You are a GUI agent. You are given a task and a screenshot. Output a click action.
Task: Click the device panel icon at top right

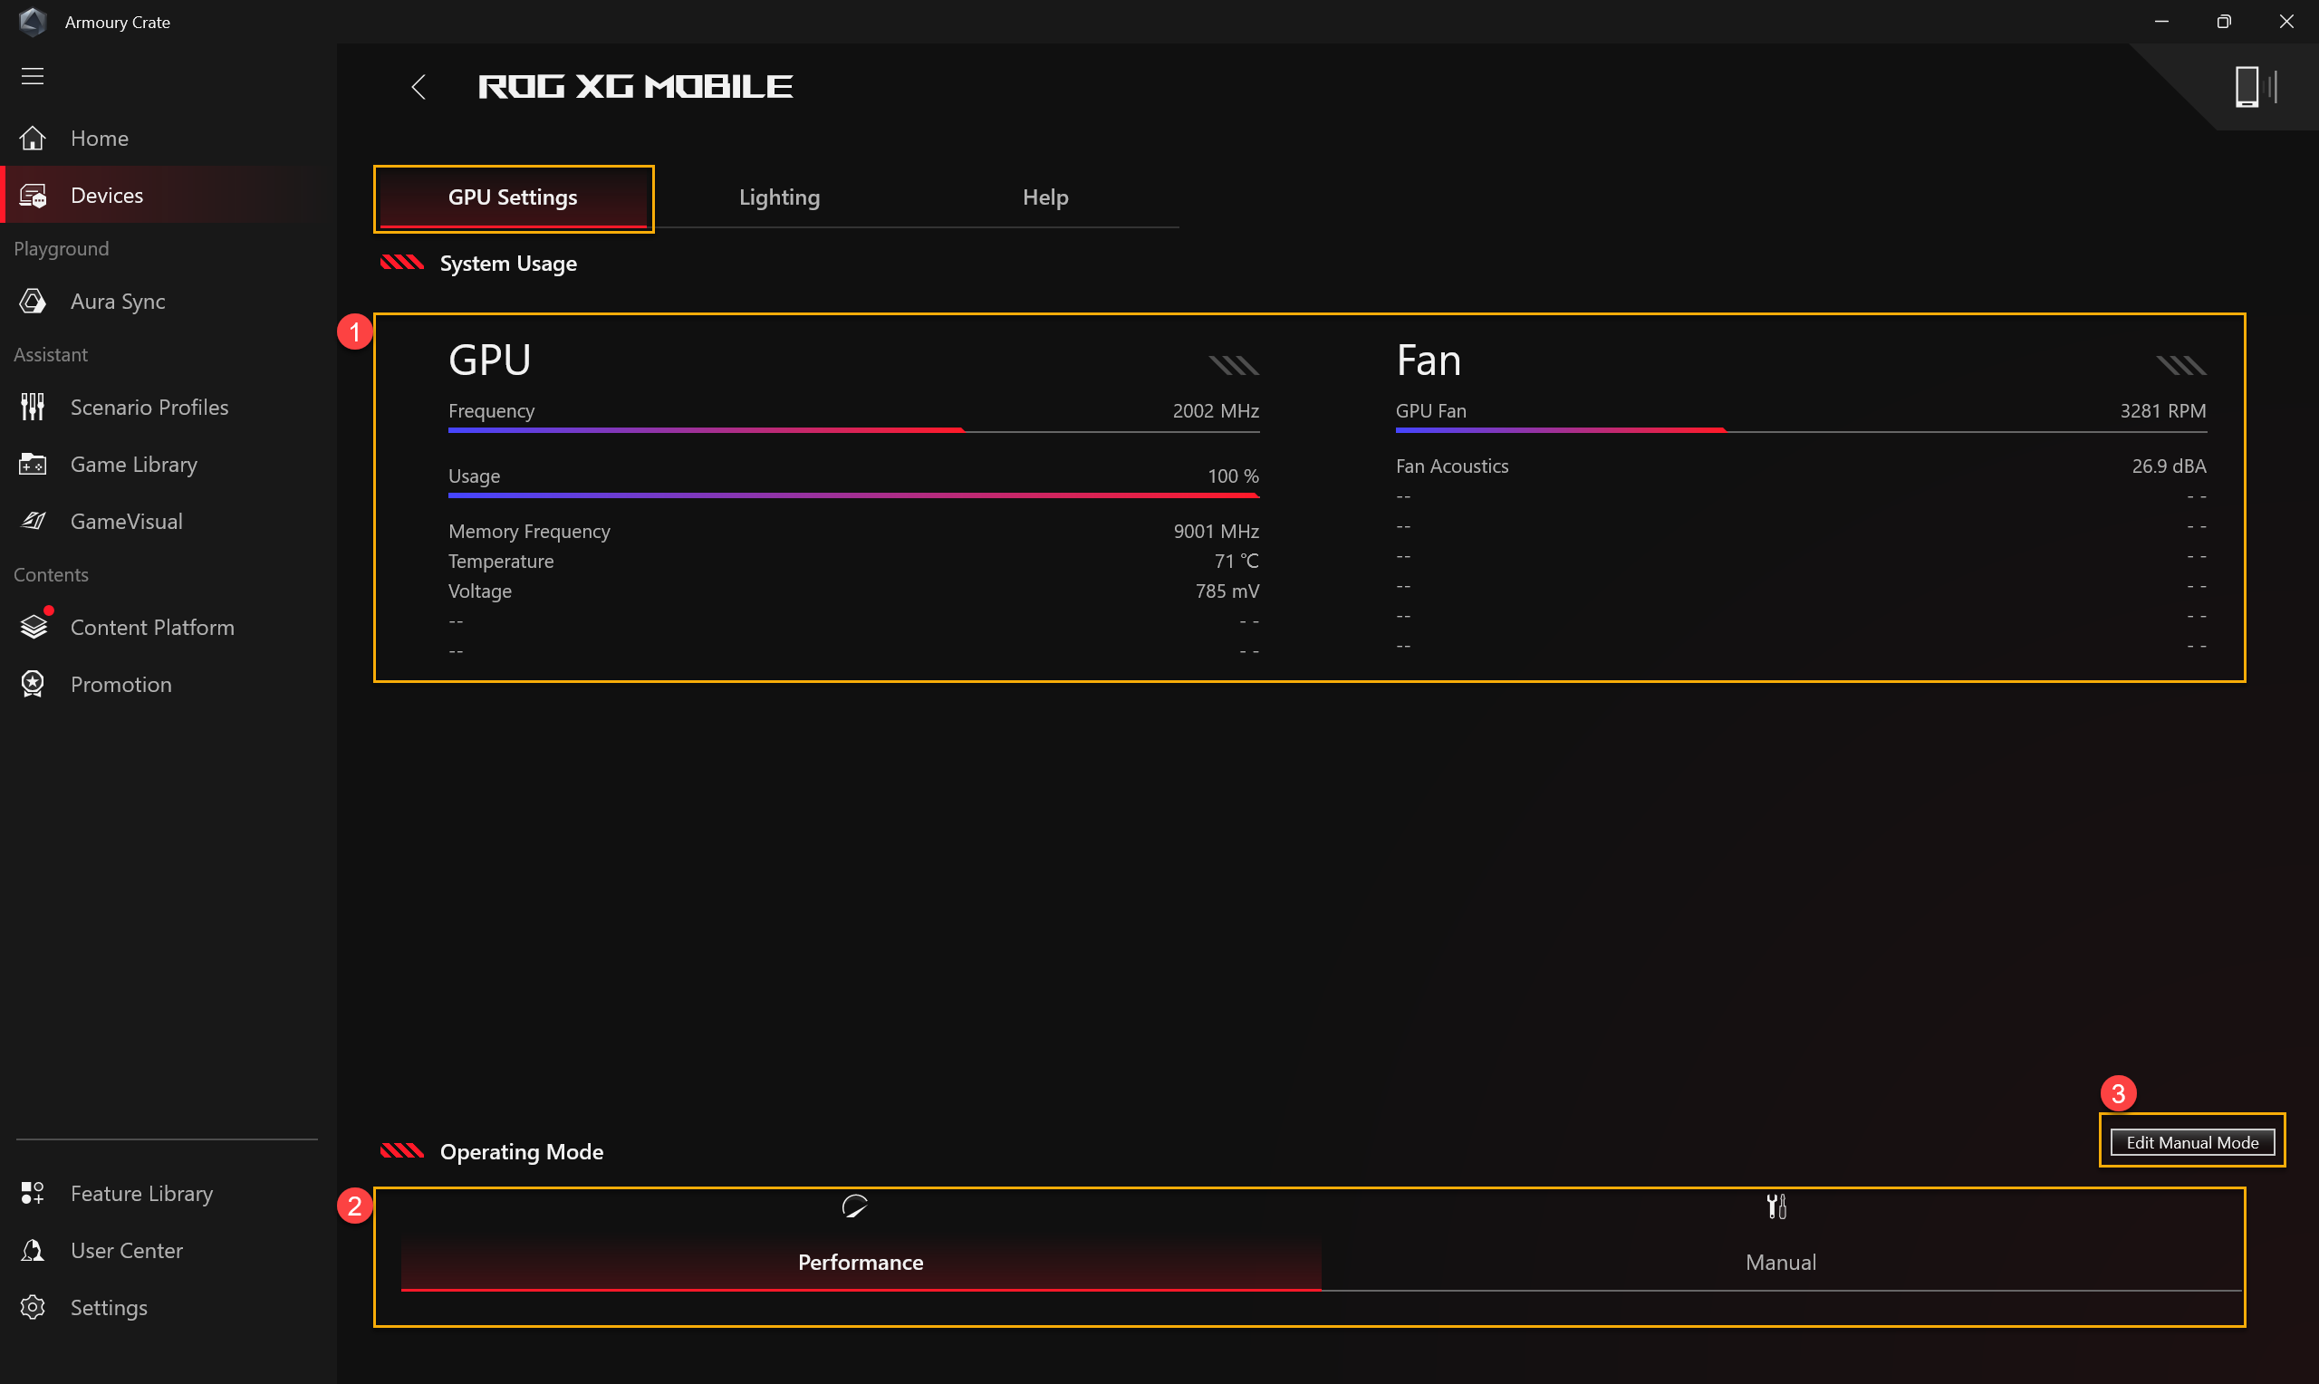click(x=2256, y=87)
